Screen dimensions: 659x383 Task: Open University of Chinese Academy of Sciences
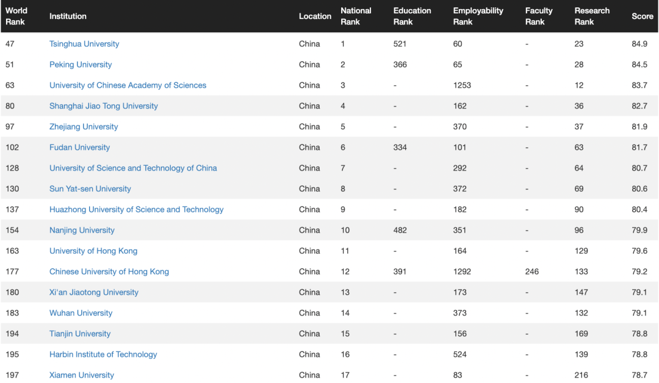pyautogui.click(x=128, y=85)
